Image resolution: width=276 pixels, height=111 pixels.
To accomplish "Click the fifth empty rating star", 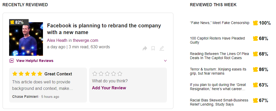I will point(120,74).
